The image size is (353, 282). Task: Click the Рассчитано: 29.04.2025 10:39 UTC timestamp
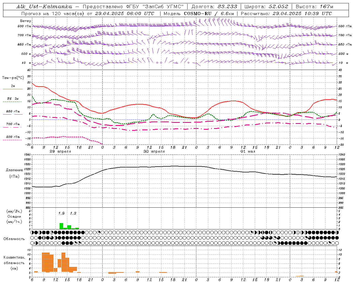tap(286, 13)
